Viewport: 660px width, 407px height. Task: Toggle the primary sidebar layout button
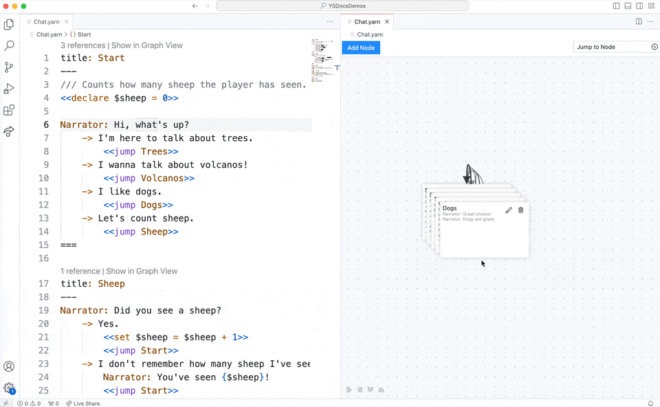pos(616,5)
